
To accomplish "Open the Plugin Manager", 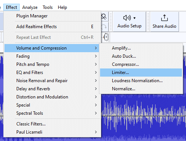I will pyautogui.click(x=52, y=16).
